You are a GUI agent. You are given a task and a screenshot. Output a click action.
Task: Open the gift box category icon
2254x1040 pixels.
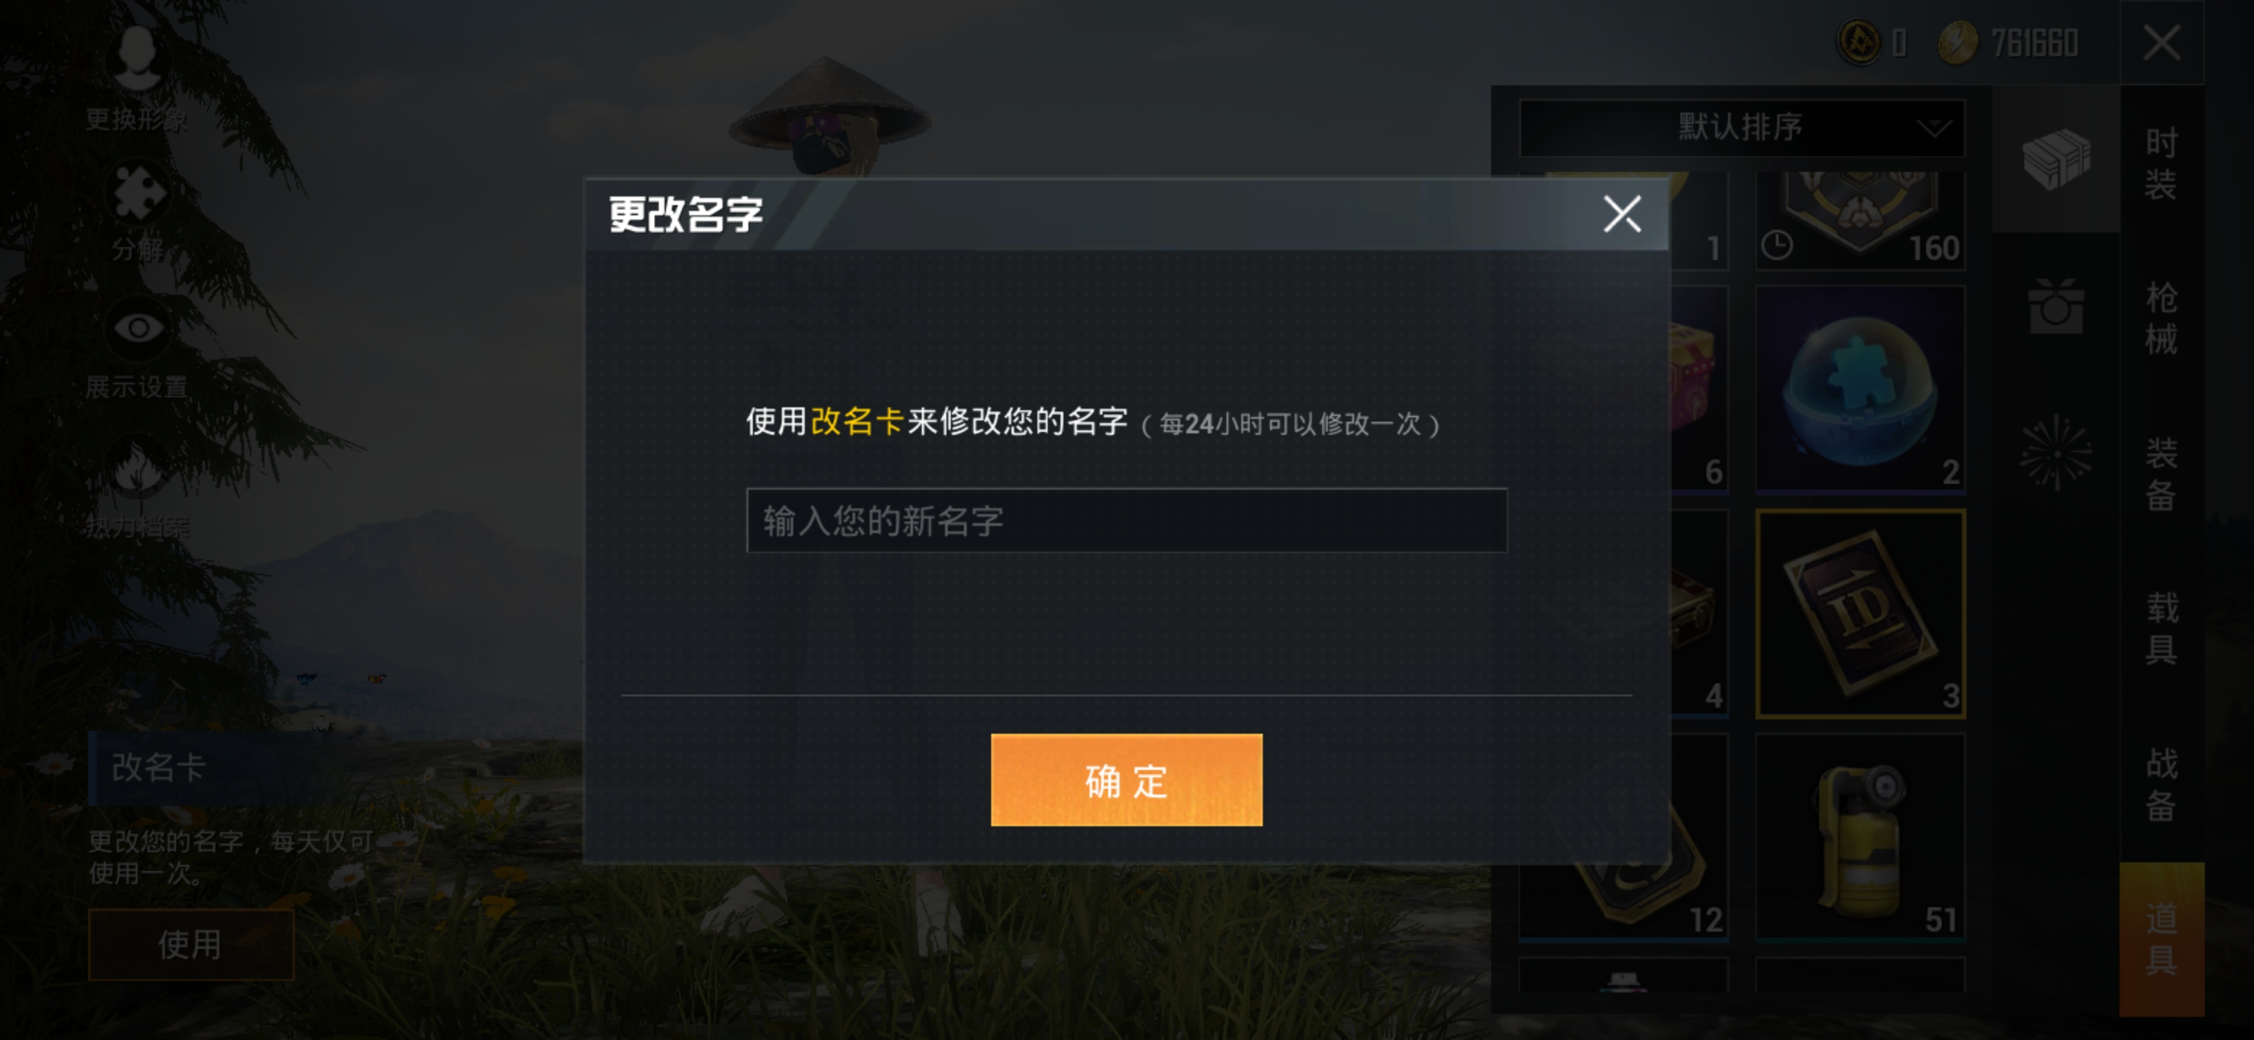[x=2055, y=306]
